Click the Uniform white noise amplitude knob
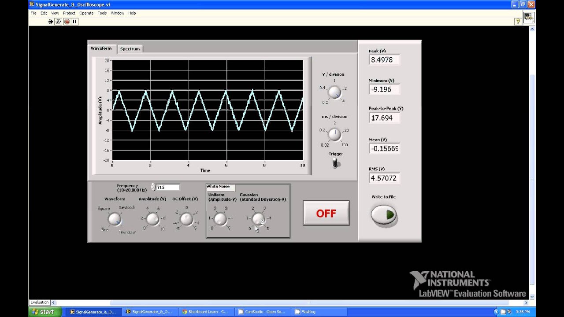Screen dimensions: 564x317 pos(220,219)
